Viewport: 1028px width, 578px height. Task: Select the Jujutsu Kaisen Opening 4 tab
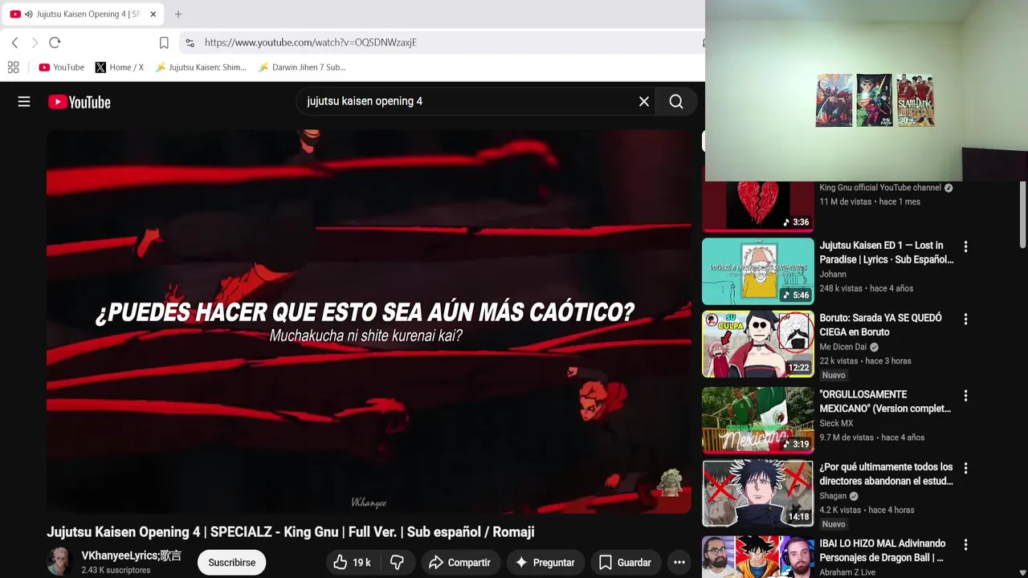(x=83, y=14)
